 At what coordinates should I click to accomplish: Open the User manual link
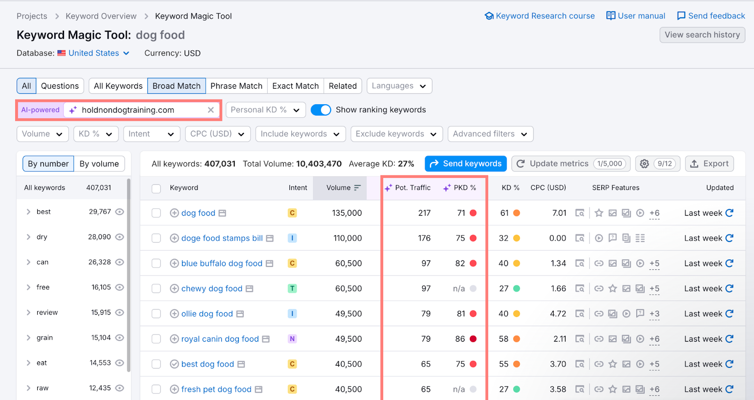pyautogui.click(x=636, y=16)
